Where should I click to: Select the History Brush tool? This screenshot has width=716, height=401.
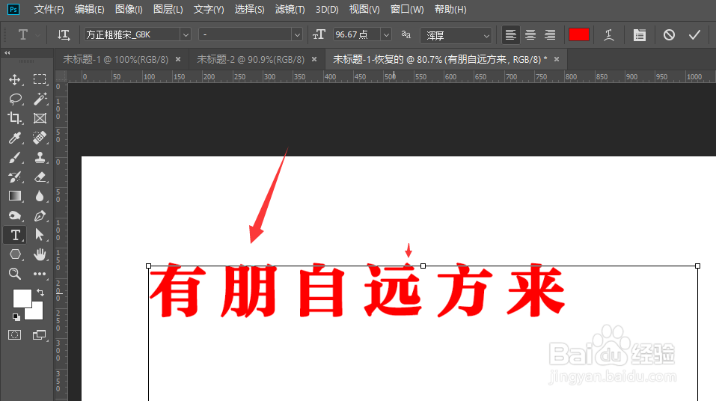pyautogui.click(x=15, y=177)
